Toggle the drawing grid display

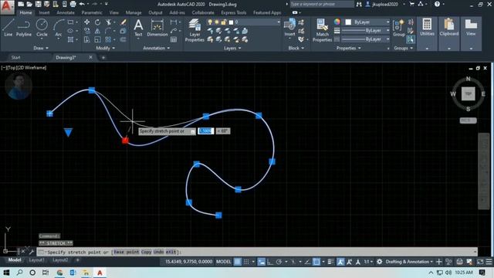[x=237, y=262]
